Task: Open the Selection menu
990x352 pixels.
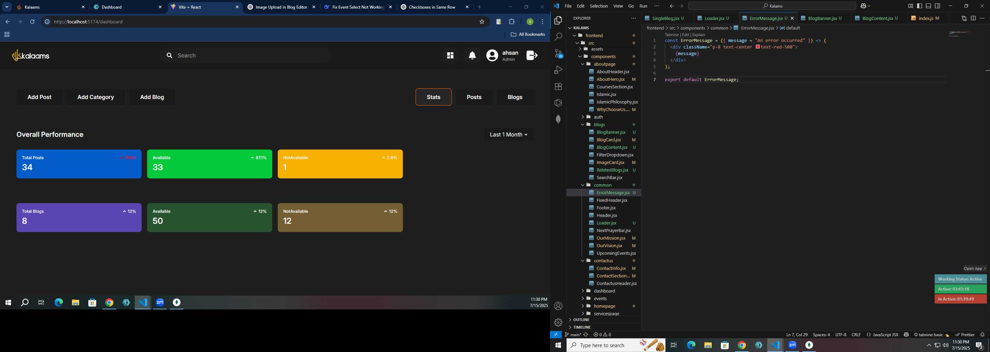Action: click(x=598, y=6)
